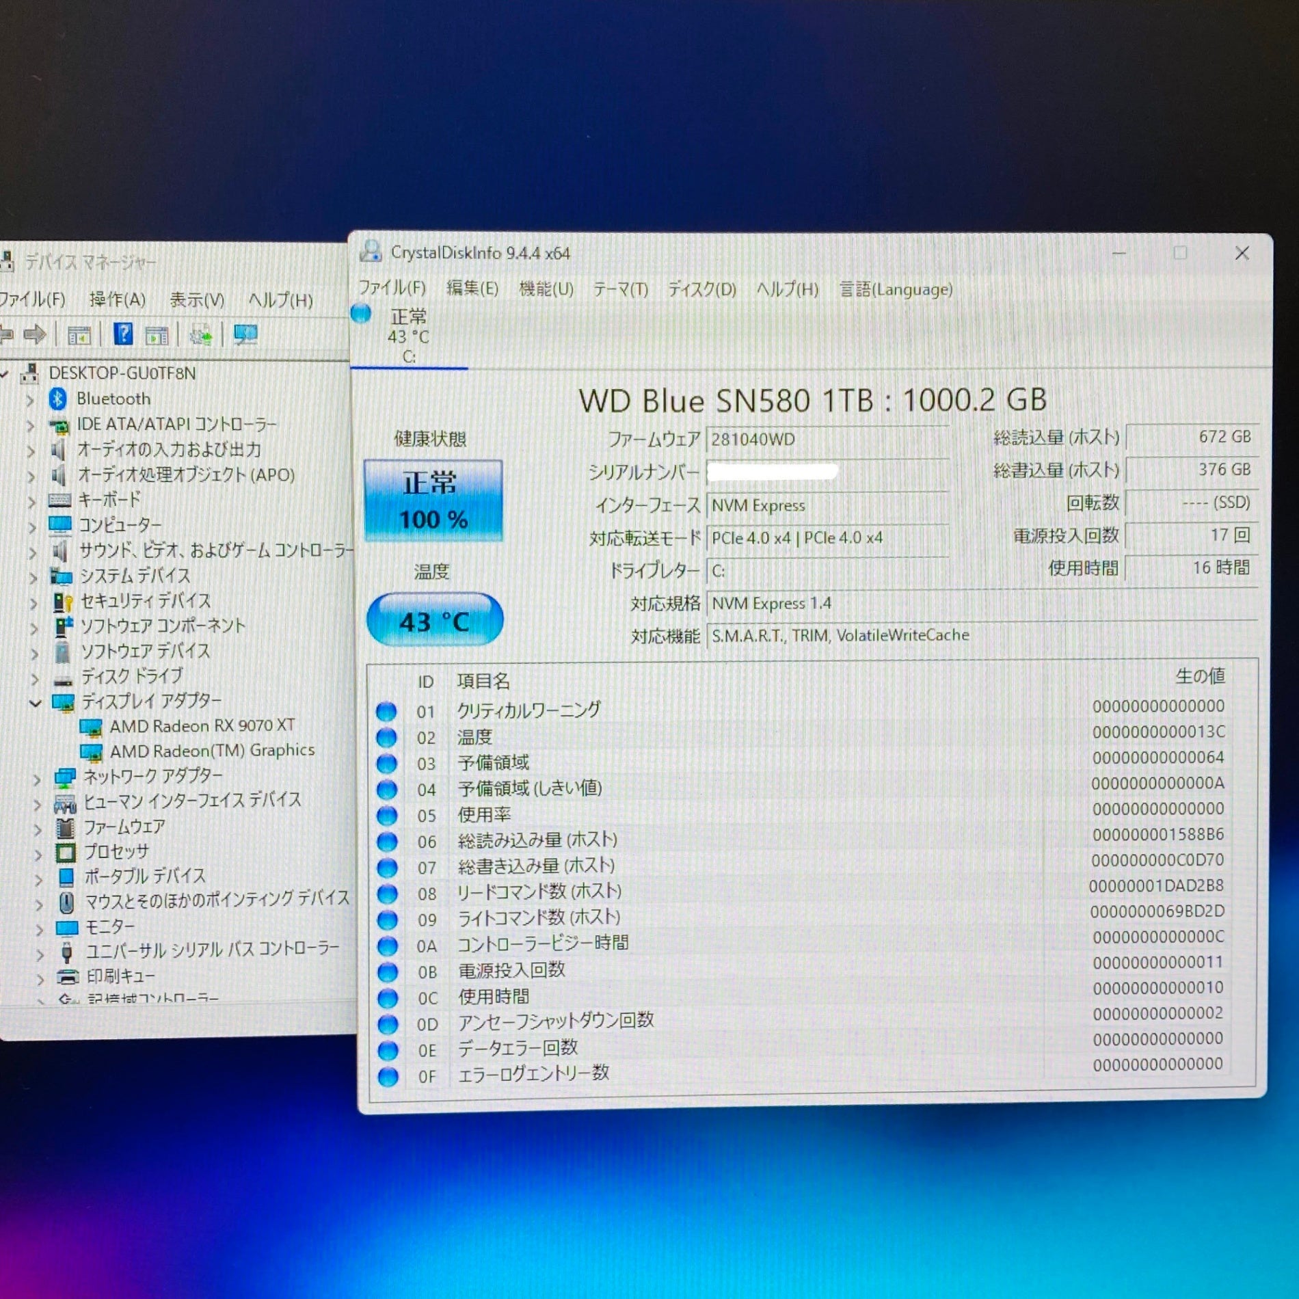Collapse the ディスプレイ アダプター node
Viewport: 1299px width, 1299px height.
35,702
